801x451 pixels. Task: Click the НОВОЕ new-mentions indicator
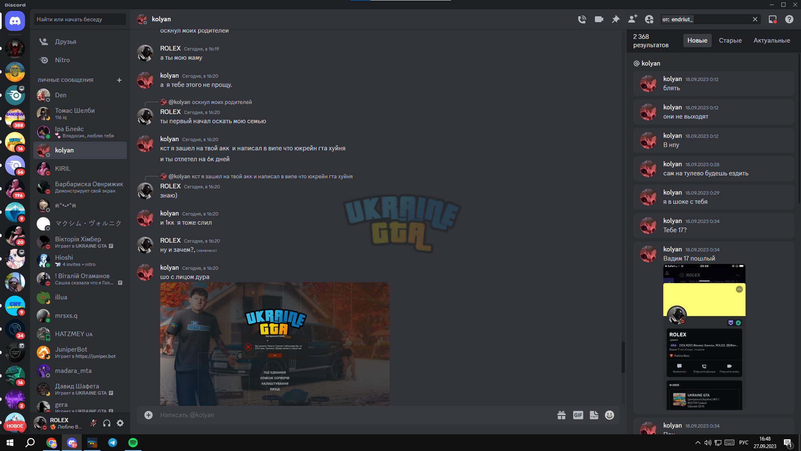(15, 426)
